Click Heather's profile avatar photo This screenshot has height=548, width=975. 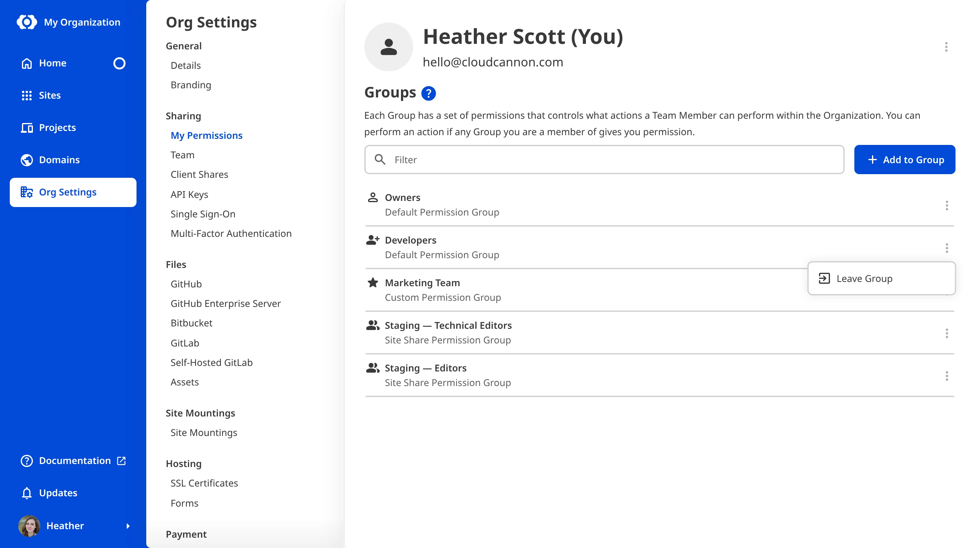[29, 526]
